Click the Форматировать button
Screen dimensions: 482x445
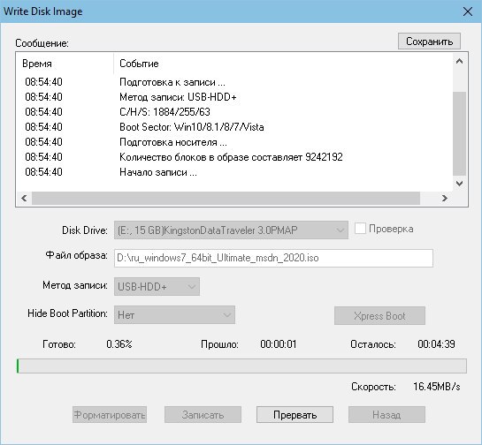[110, 415]
